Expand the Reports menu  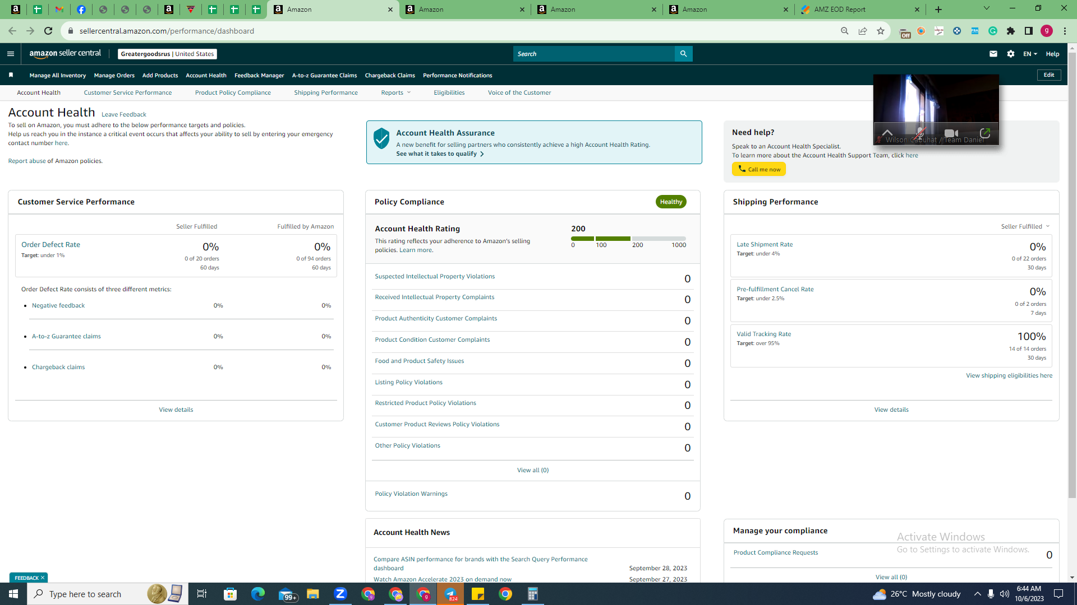(x=396, y=92)
